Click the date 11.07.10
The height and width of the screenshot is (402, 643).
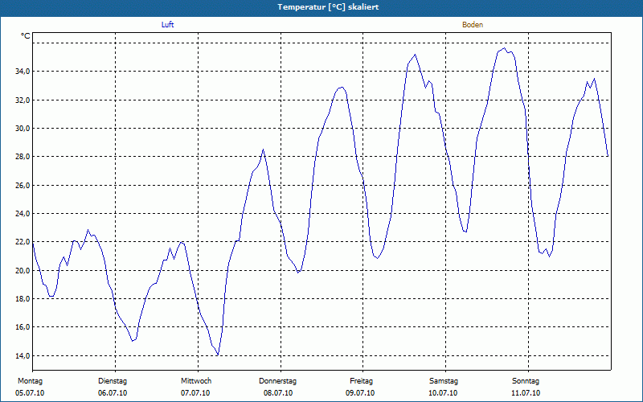pos(526,393)
